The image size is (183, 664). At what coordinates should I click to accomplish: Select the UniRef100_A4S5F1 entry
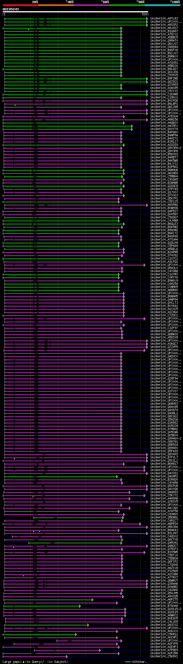pos(164,126)
